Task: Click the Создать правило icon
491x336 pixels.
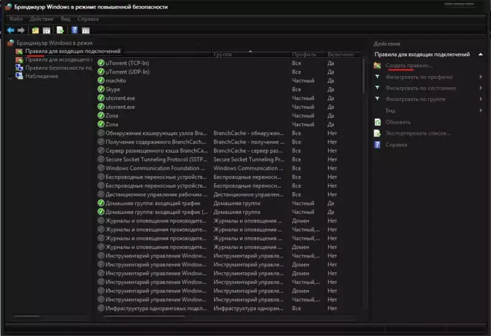Action: click(x=377, y=66)
